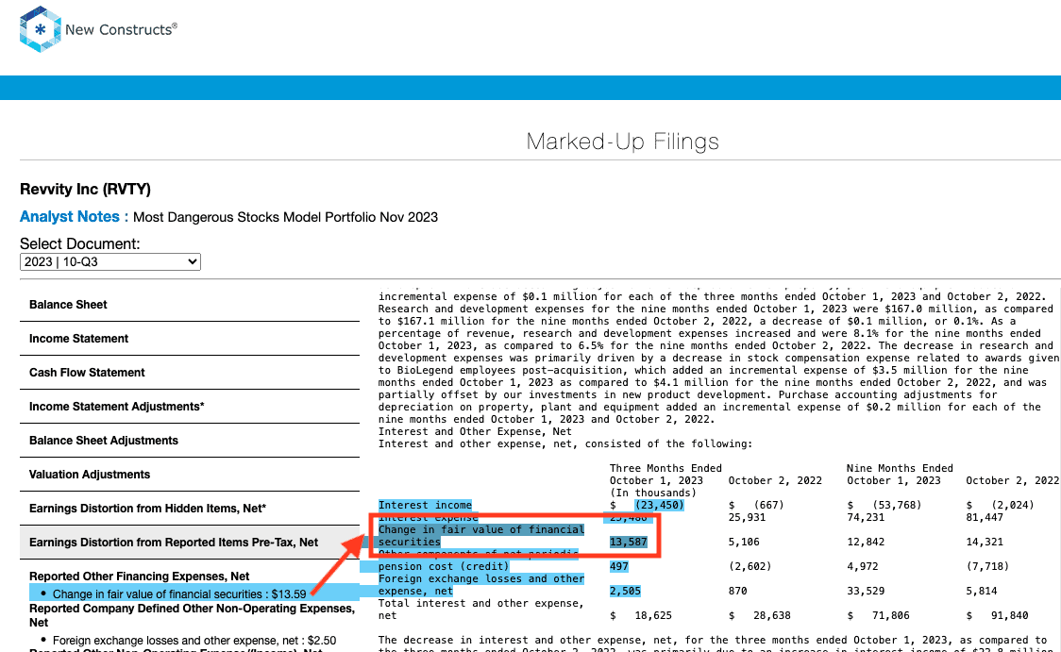
Task: Click the value 25,931 in the table
Action: click(747, 517)
